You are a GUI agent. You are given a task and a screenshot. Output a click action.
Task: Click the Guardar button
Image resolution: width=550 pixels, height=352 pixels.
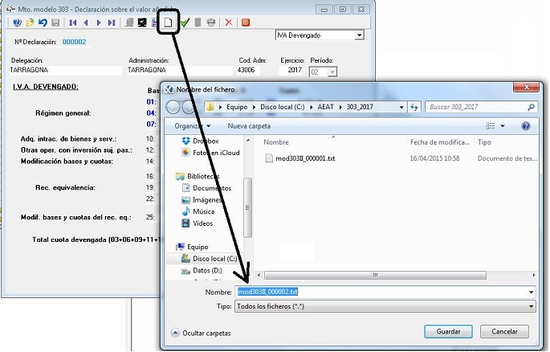click(448, 332)
